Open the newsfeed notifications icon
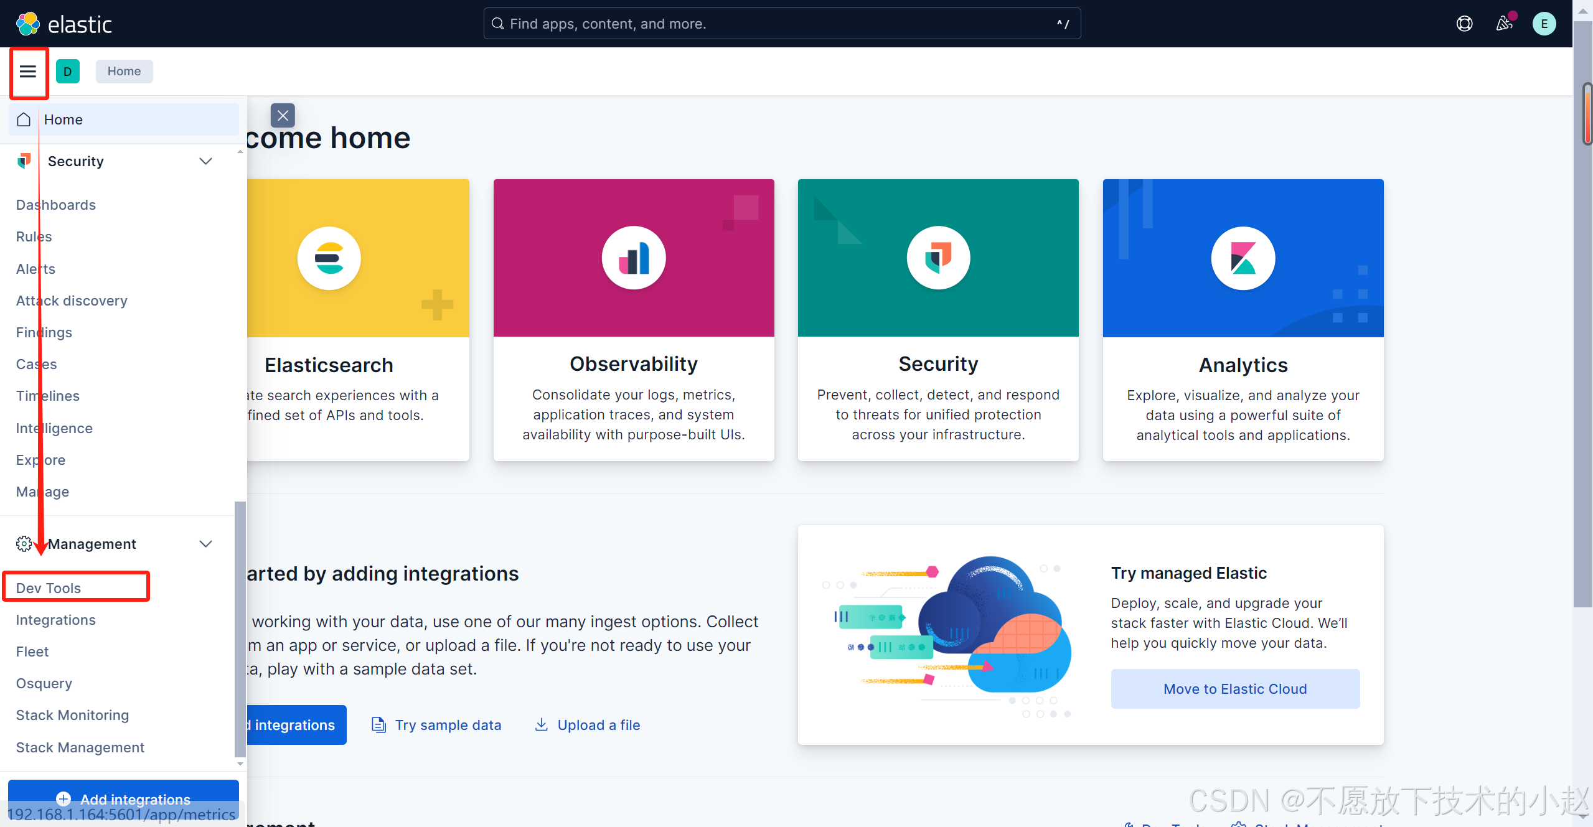 (1504, 24)
